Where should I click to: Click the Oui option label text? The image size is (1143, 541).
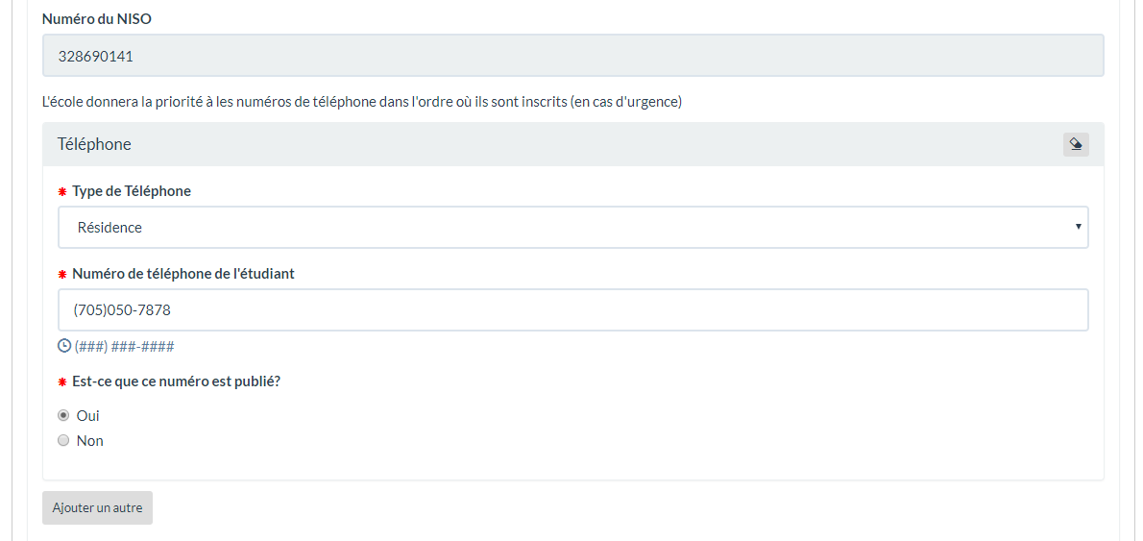tap(87, 416)
